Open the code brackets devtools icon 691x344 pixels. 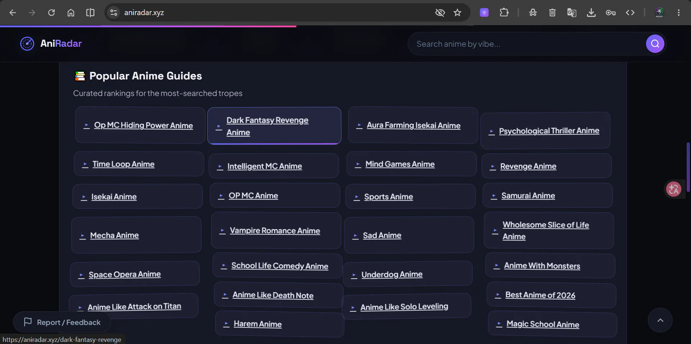630,13
